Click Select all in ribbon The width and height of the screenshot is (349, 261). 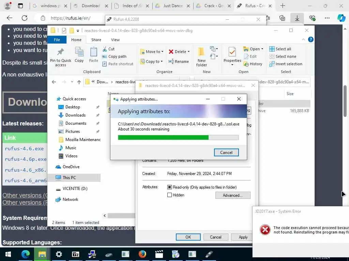[280, 49]
